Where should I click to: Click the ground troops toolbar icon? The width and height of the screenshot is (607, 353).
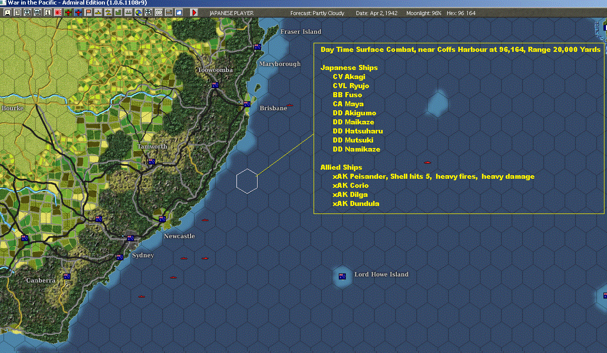[x=129, y=12]
